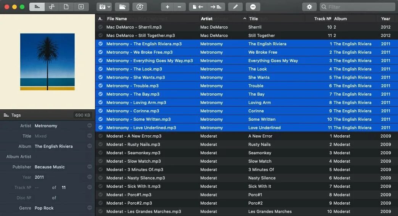Image resolution: width=398 pixels, height=216 pixels.
Task: Switch sidebar to the Tags view icon
Action: 37,7
